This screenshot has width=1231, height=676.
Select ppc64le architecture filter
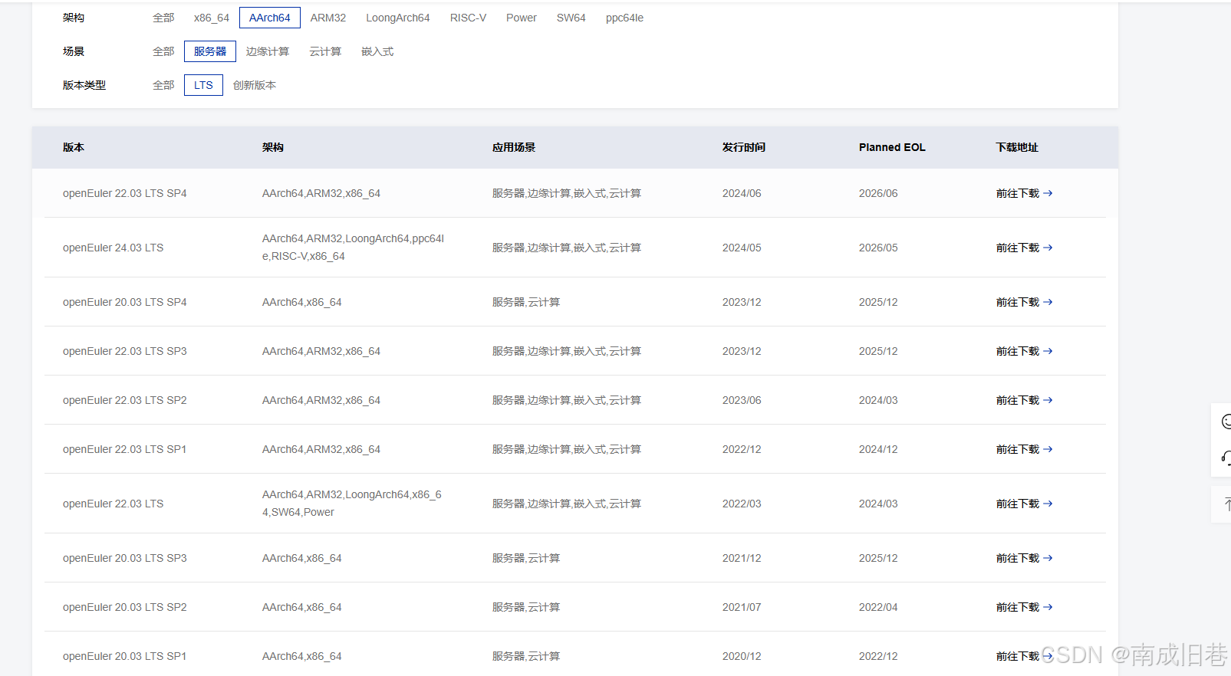tap(625, 18)
